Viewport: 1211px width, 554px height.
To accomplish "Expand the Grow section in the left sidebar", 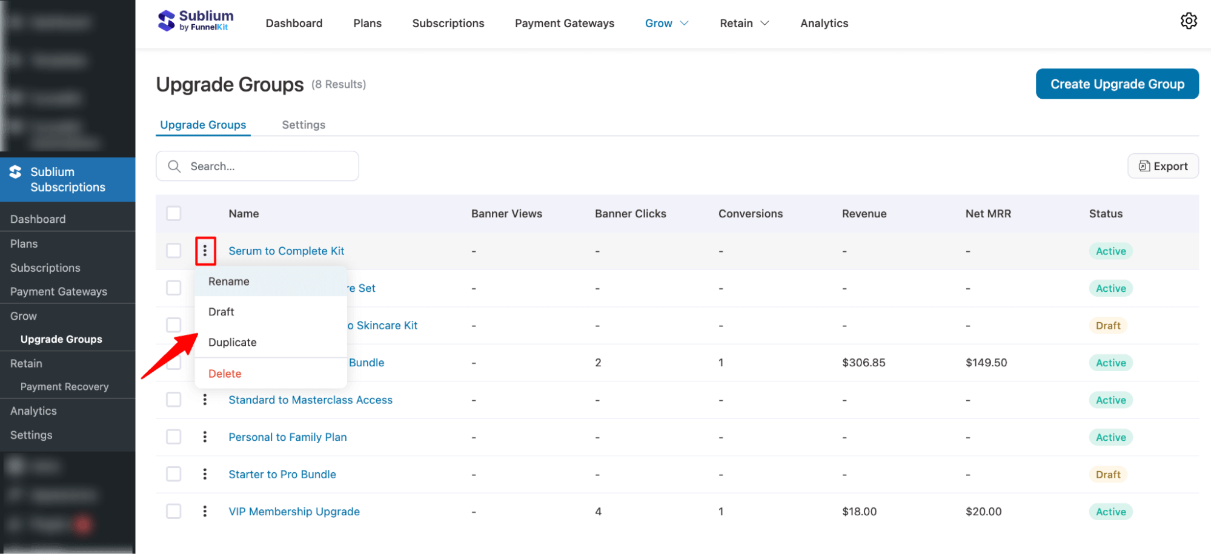I will tap(23, 315).
